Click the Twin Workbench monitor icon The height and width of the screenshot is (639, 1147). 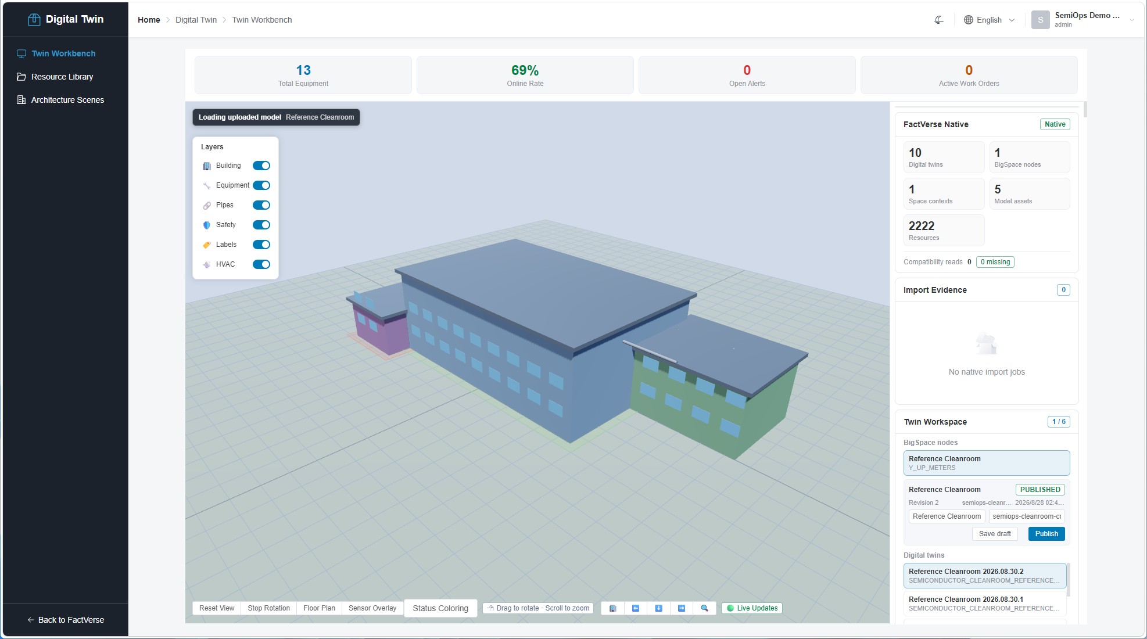[21, 53]
